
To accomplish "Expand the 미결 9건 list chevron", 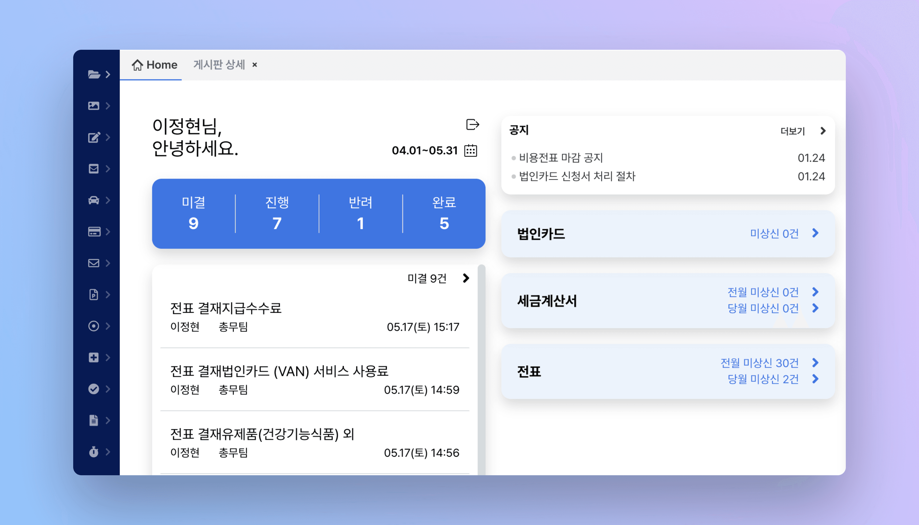I will tap(466, 278).
